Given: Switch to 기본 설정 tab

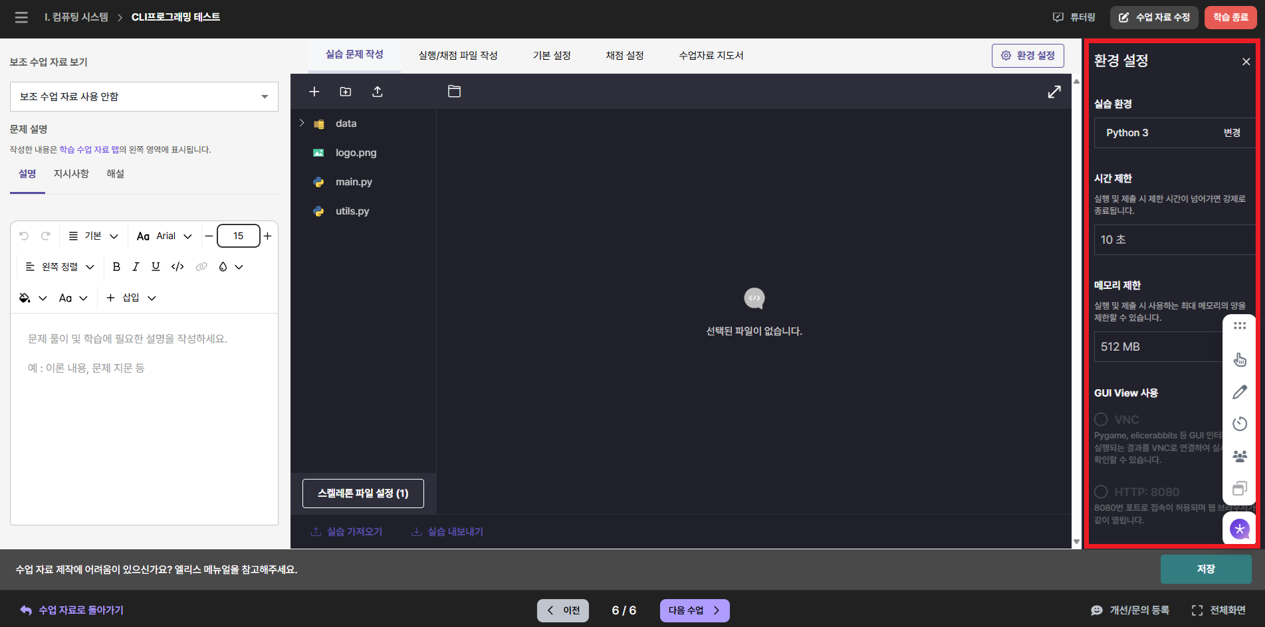Looking at the screenshot, I should point(552,56).
